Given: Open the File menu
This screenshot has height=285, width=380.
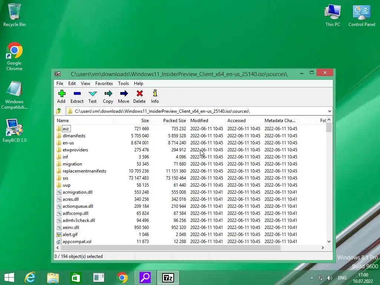Looking at the screenshot, I should pyautogui.click(x=60, y=83).
